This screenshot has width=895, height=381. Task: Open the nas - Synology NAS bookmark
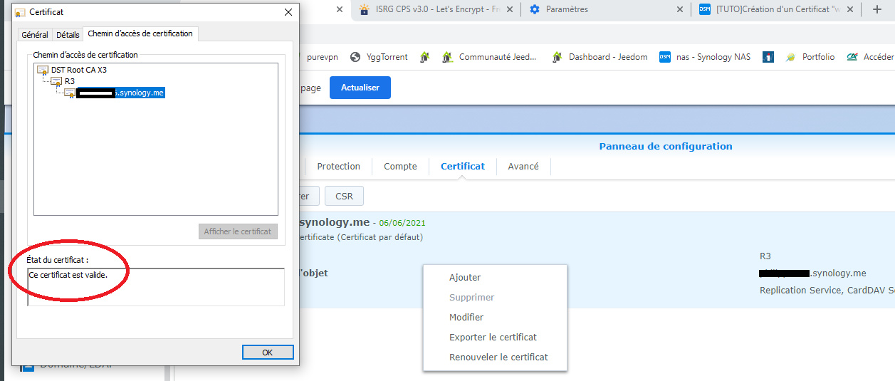coord(704,57)
